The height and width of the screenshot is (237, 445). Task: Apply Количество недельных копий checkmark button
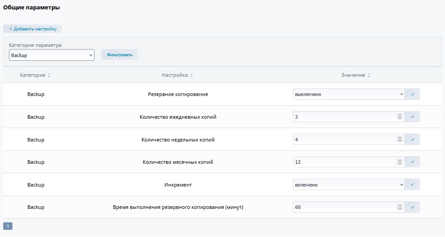click(x=412, y=139)
